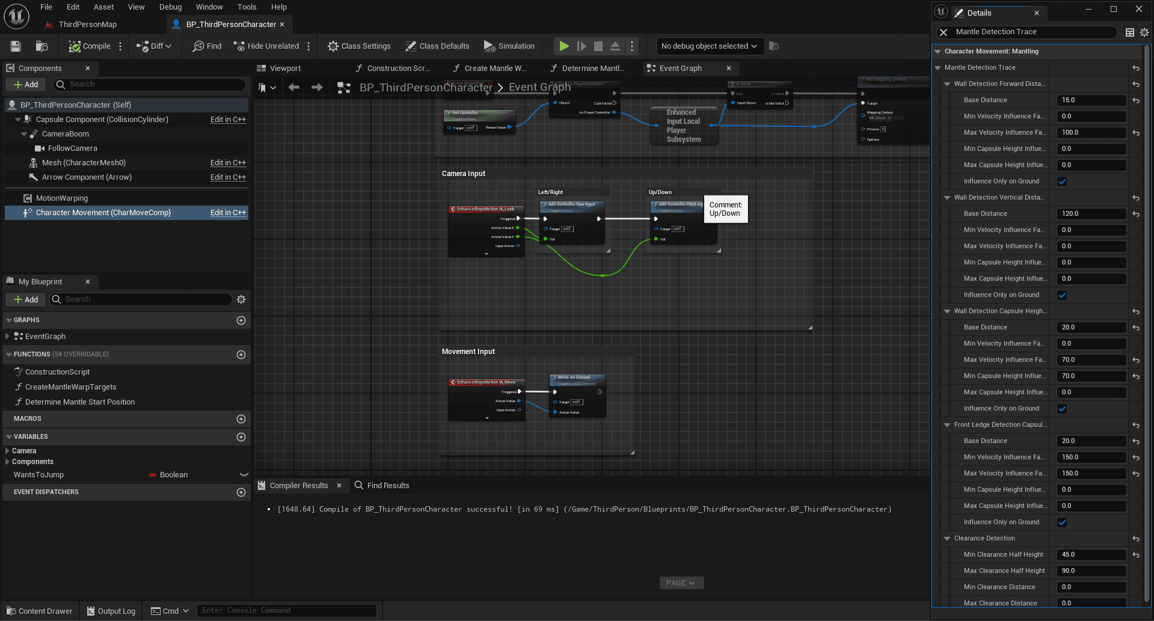Open Details panel settings gear

point(1144,32)
